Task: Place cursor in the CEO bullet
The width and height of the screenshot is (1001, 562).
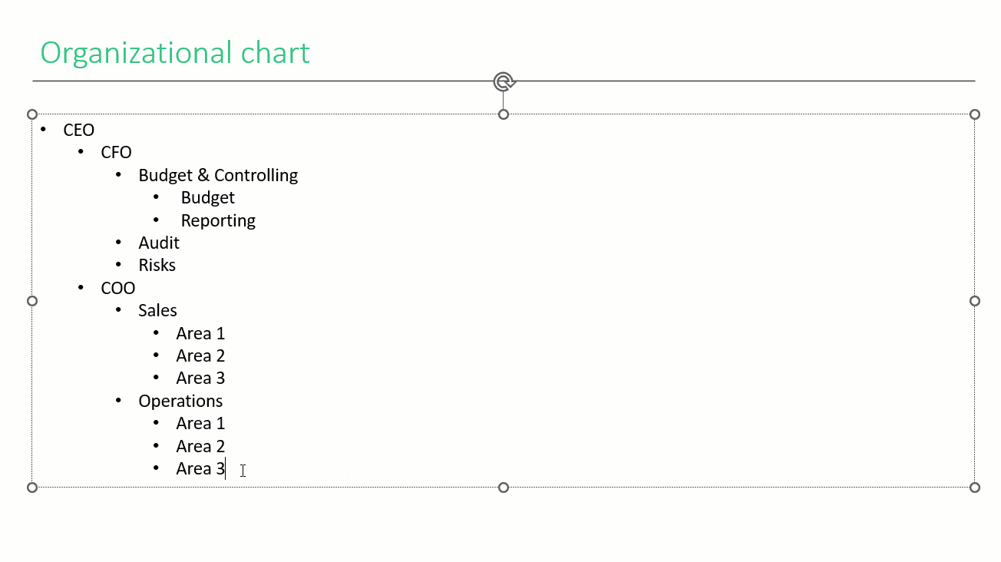Action: tap(79, 131)
